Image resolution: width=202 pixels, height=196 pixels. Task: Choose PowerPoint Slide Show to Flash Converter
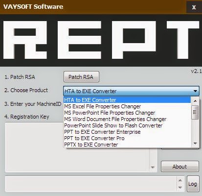[127, 125]
